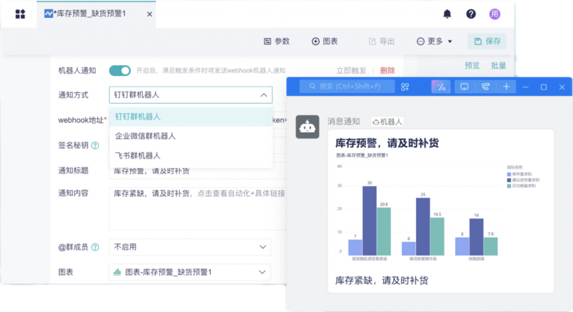Close the 库存预警_缺货预警1 tab
Screen dimensions: 573x312
[149, 14]
